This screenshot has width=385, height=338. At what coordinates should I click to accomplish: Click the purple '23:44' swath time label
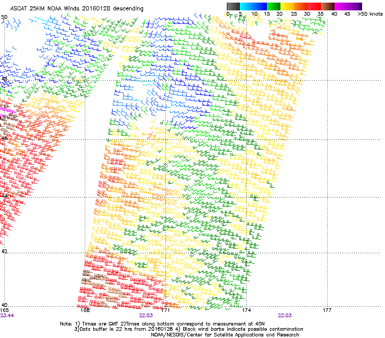(7, 316)
